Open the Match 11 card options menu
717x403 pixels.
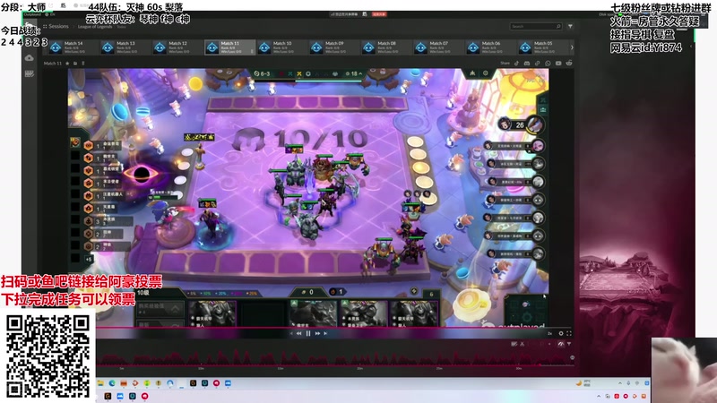252,51
